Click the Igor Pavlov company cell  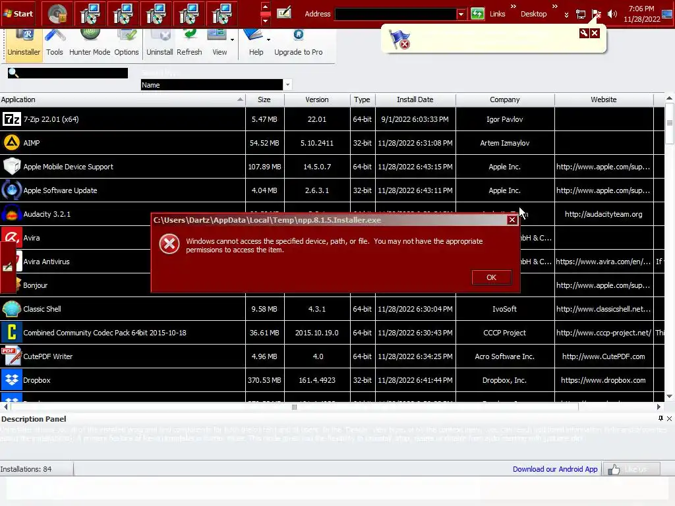tap(504, 119)
